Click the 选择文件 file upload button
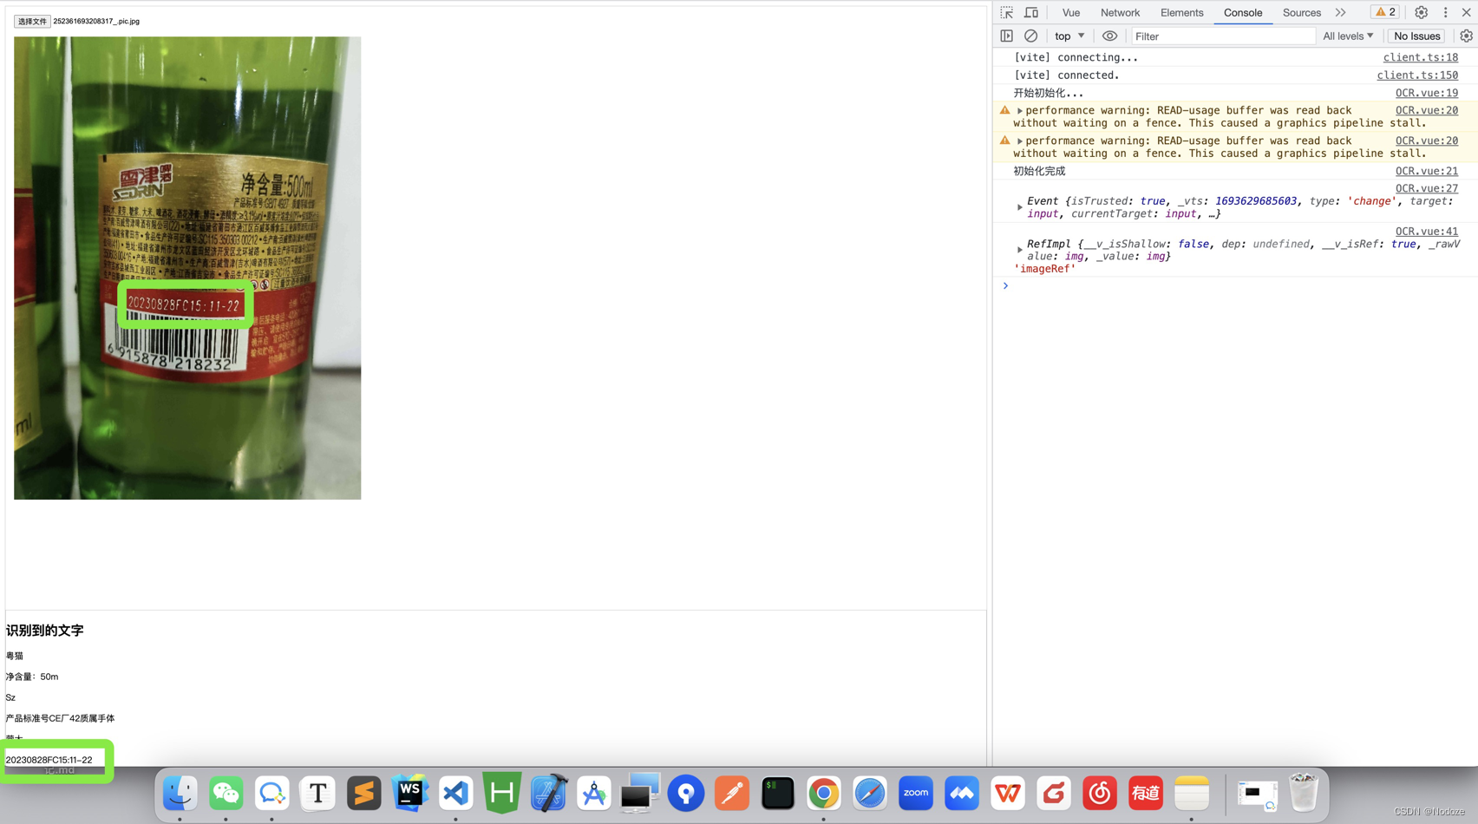This screenshot has height=824, width=1478. point(32,21)
